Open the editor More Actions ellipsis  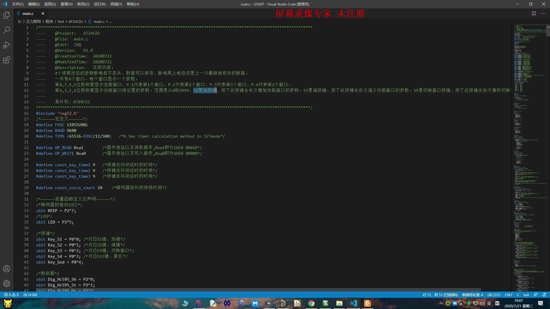[x=543, y=13]
